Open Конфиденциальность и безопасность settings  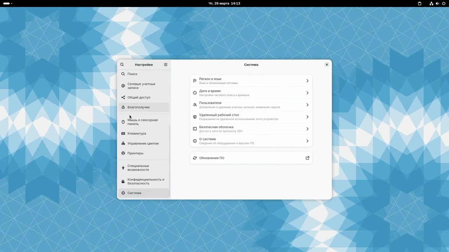pyautogui.click(x=144, y=181)
